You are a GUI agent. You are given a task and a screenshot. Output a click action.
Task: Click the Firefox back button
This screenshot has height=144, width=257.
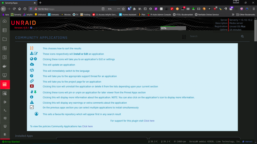click(x=3, y=9)
